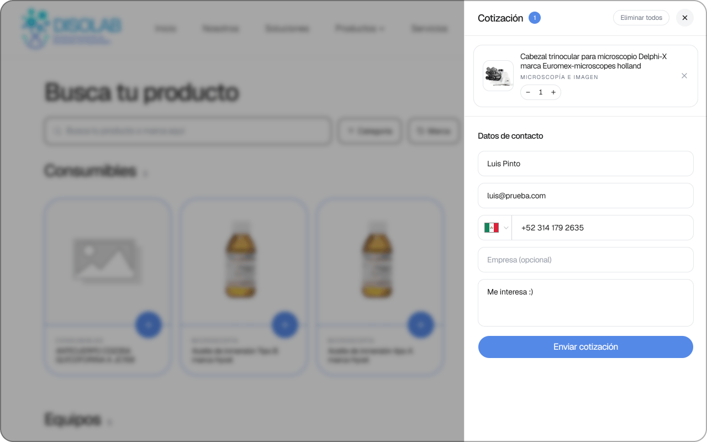Viewport: 707px width, 442px height.
Task: Click the Datos de contacto heading
Action: pos(510,136)
